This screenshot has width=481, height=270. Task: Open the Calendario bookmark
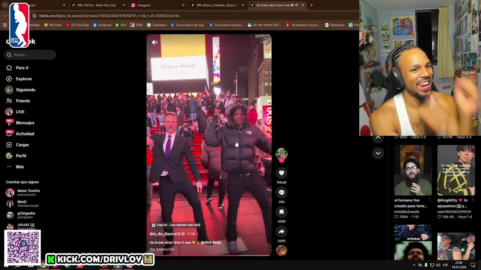(157, 25)
